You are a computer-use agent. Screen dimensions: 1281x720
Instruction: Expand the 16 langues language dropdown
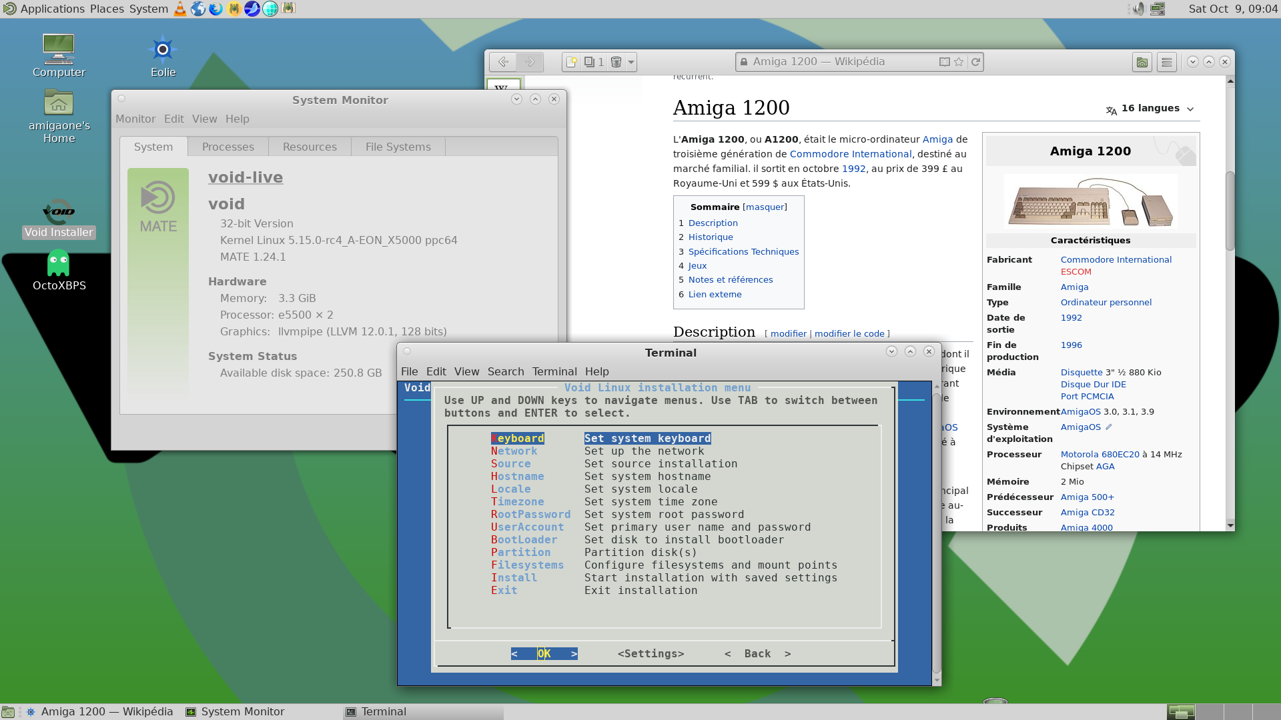[1150, 109]
